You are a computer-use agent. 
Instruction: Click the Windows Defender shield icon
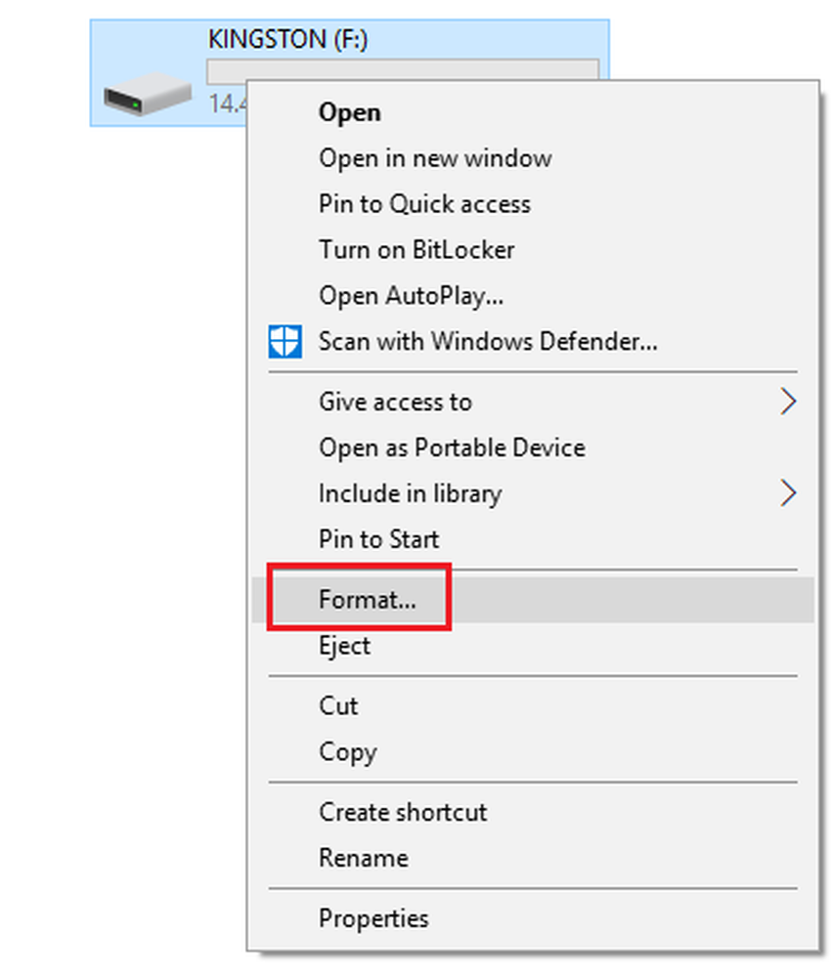285,341
